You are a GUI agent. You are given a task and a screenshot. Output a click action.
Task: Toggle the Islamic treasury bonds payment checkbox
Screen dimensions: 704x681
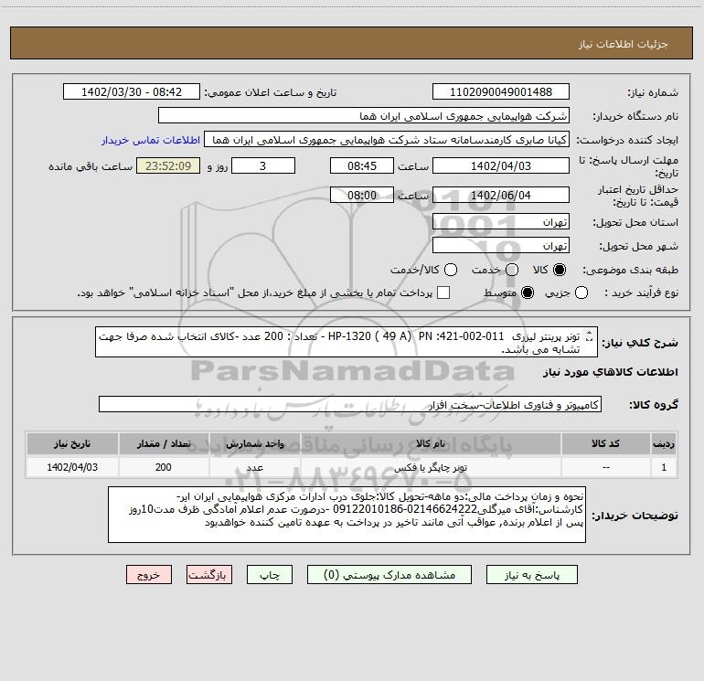(x=443, y=293)
